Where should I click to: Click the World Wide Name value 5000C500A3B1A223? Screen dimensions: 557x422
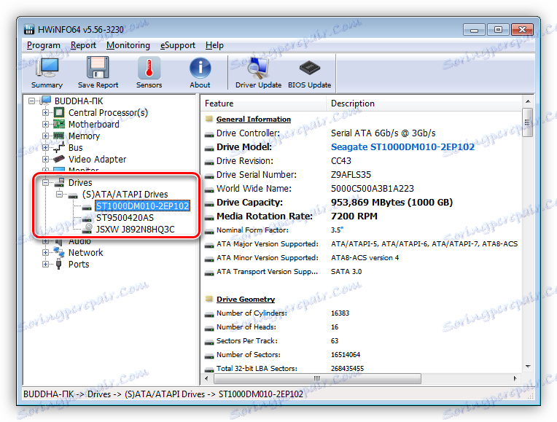373,189
